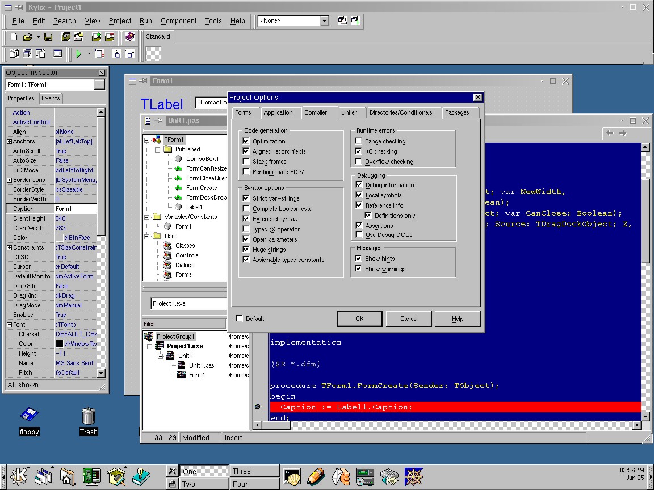Click the code editor horizontal scrollbar
Screen dimensions: 654x490
point(447,425)
